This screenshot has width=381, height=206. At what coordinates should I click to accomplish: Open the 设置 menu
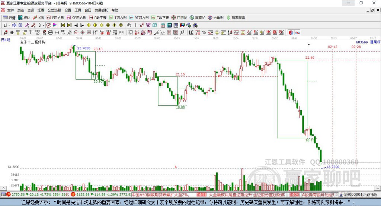68,10
